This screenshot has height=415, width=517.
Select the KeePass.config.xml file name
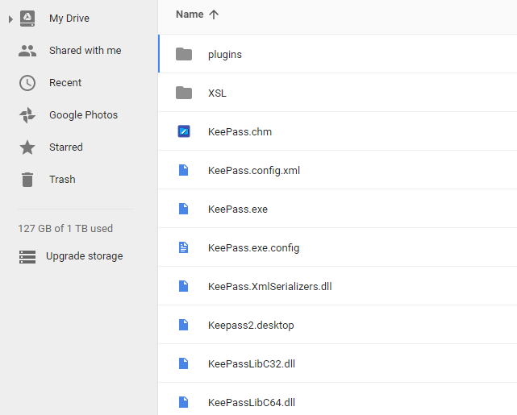pos(254,170)
